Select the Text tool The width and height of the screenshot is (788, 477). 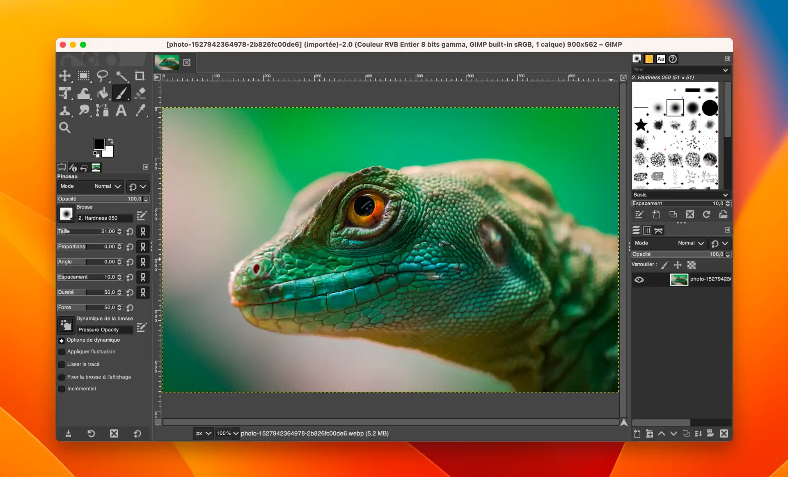pyautogui.click(x=121, y=110)
